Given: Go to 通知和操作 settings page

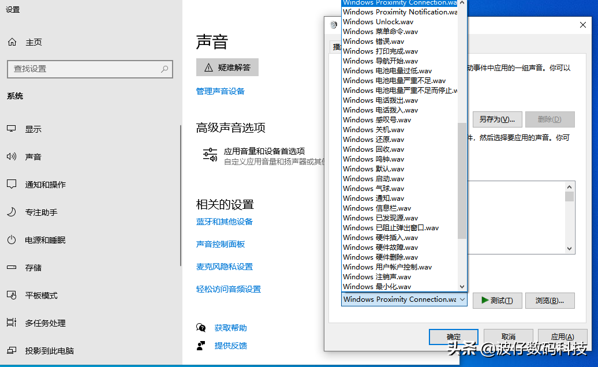Looking at the screenshot, I should point(46,185).
